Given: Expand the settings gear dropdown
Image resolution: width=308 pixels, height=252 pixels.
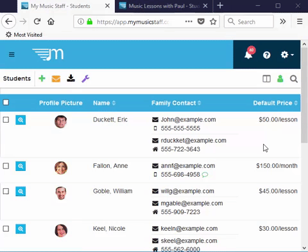Looking at the screenshot, I should coord(287,55).
